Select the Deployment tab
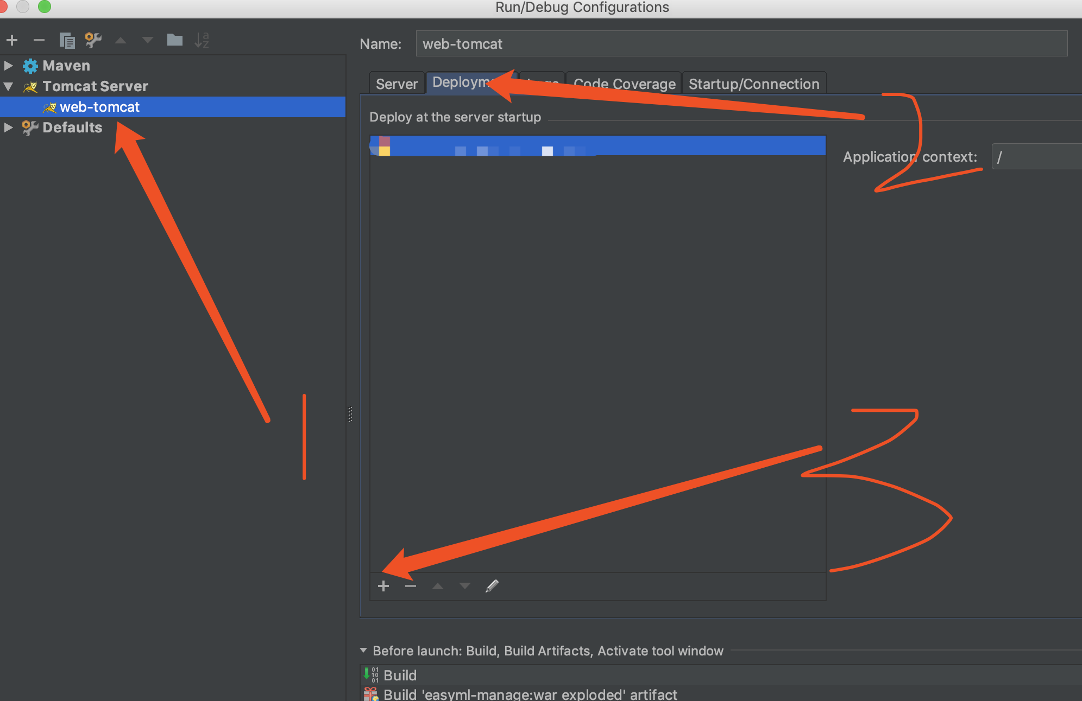1082x701 pixels. [x=471, y=82]
